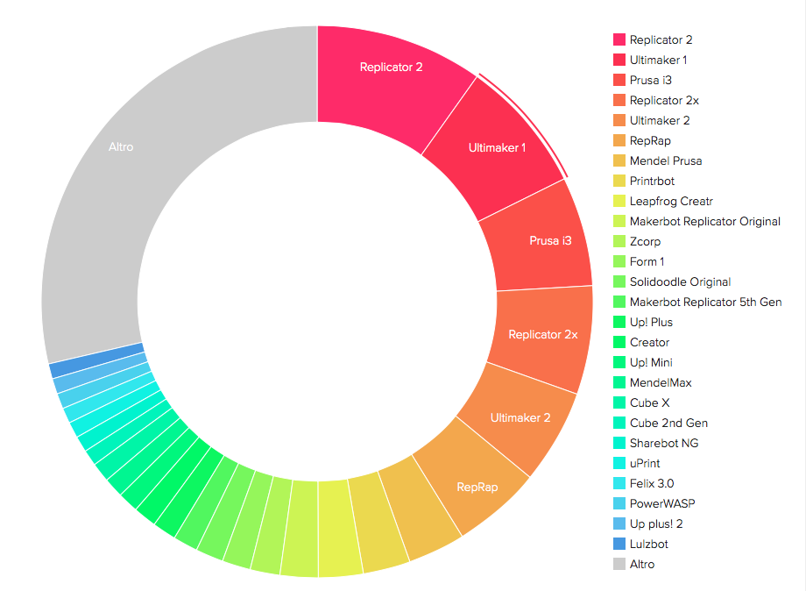Select the uPrint legend label
806x591 pixels.
pos(645,463)
